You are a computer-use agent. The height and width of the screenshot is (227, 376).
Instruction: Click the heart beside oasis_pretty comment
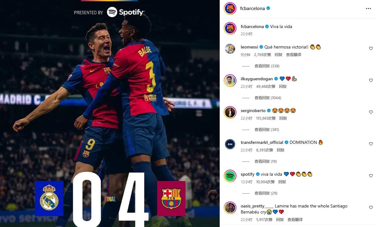(371, 208)
